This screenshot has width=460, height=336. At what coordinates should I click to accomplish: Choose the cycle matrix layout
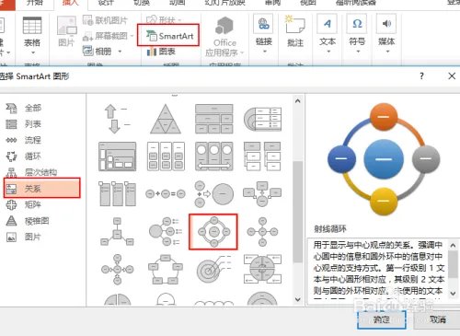coord(262,270)
